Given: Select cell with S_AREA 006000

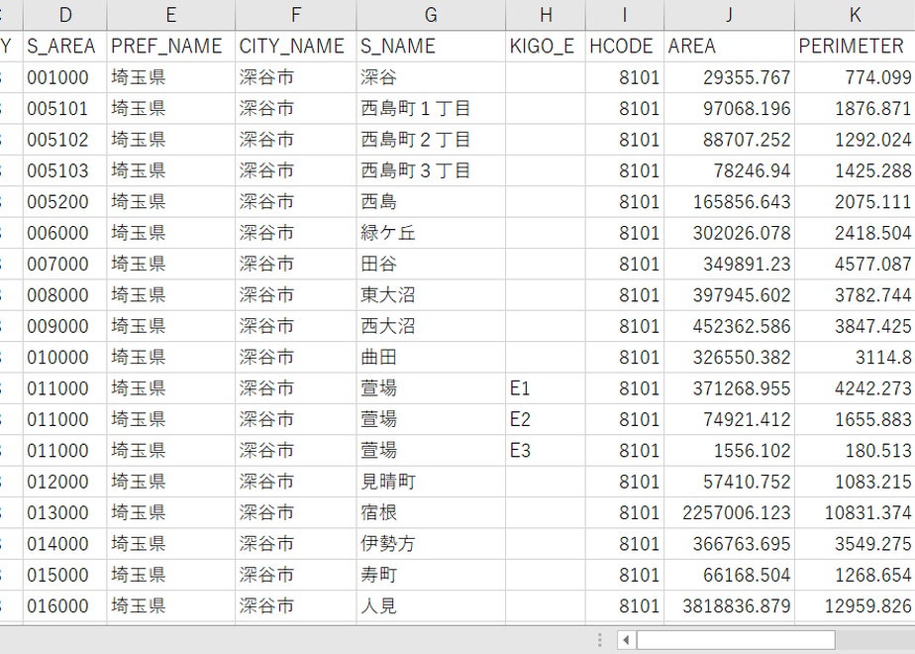Looking at the screenshot, I should click(x=64, y=233).
